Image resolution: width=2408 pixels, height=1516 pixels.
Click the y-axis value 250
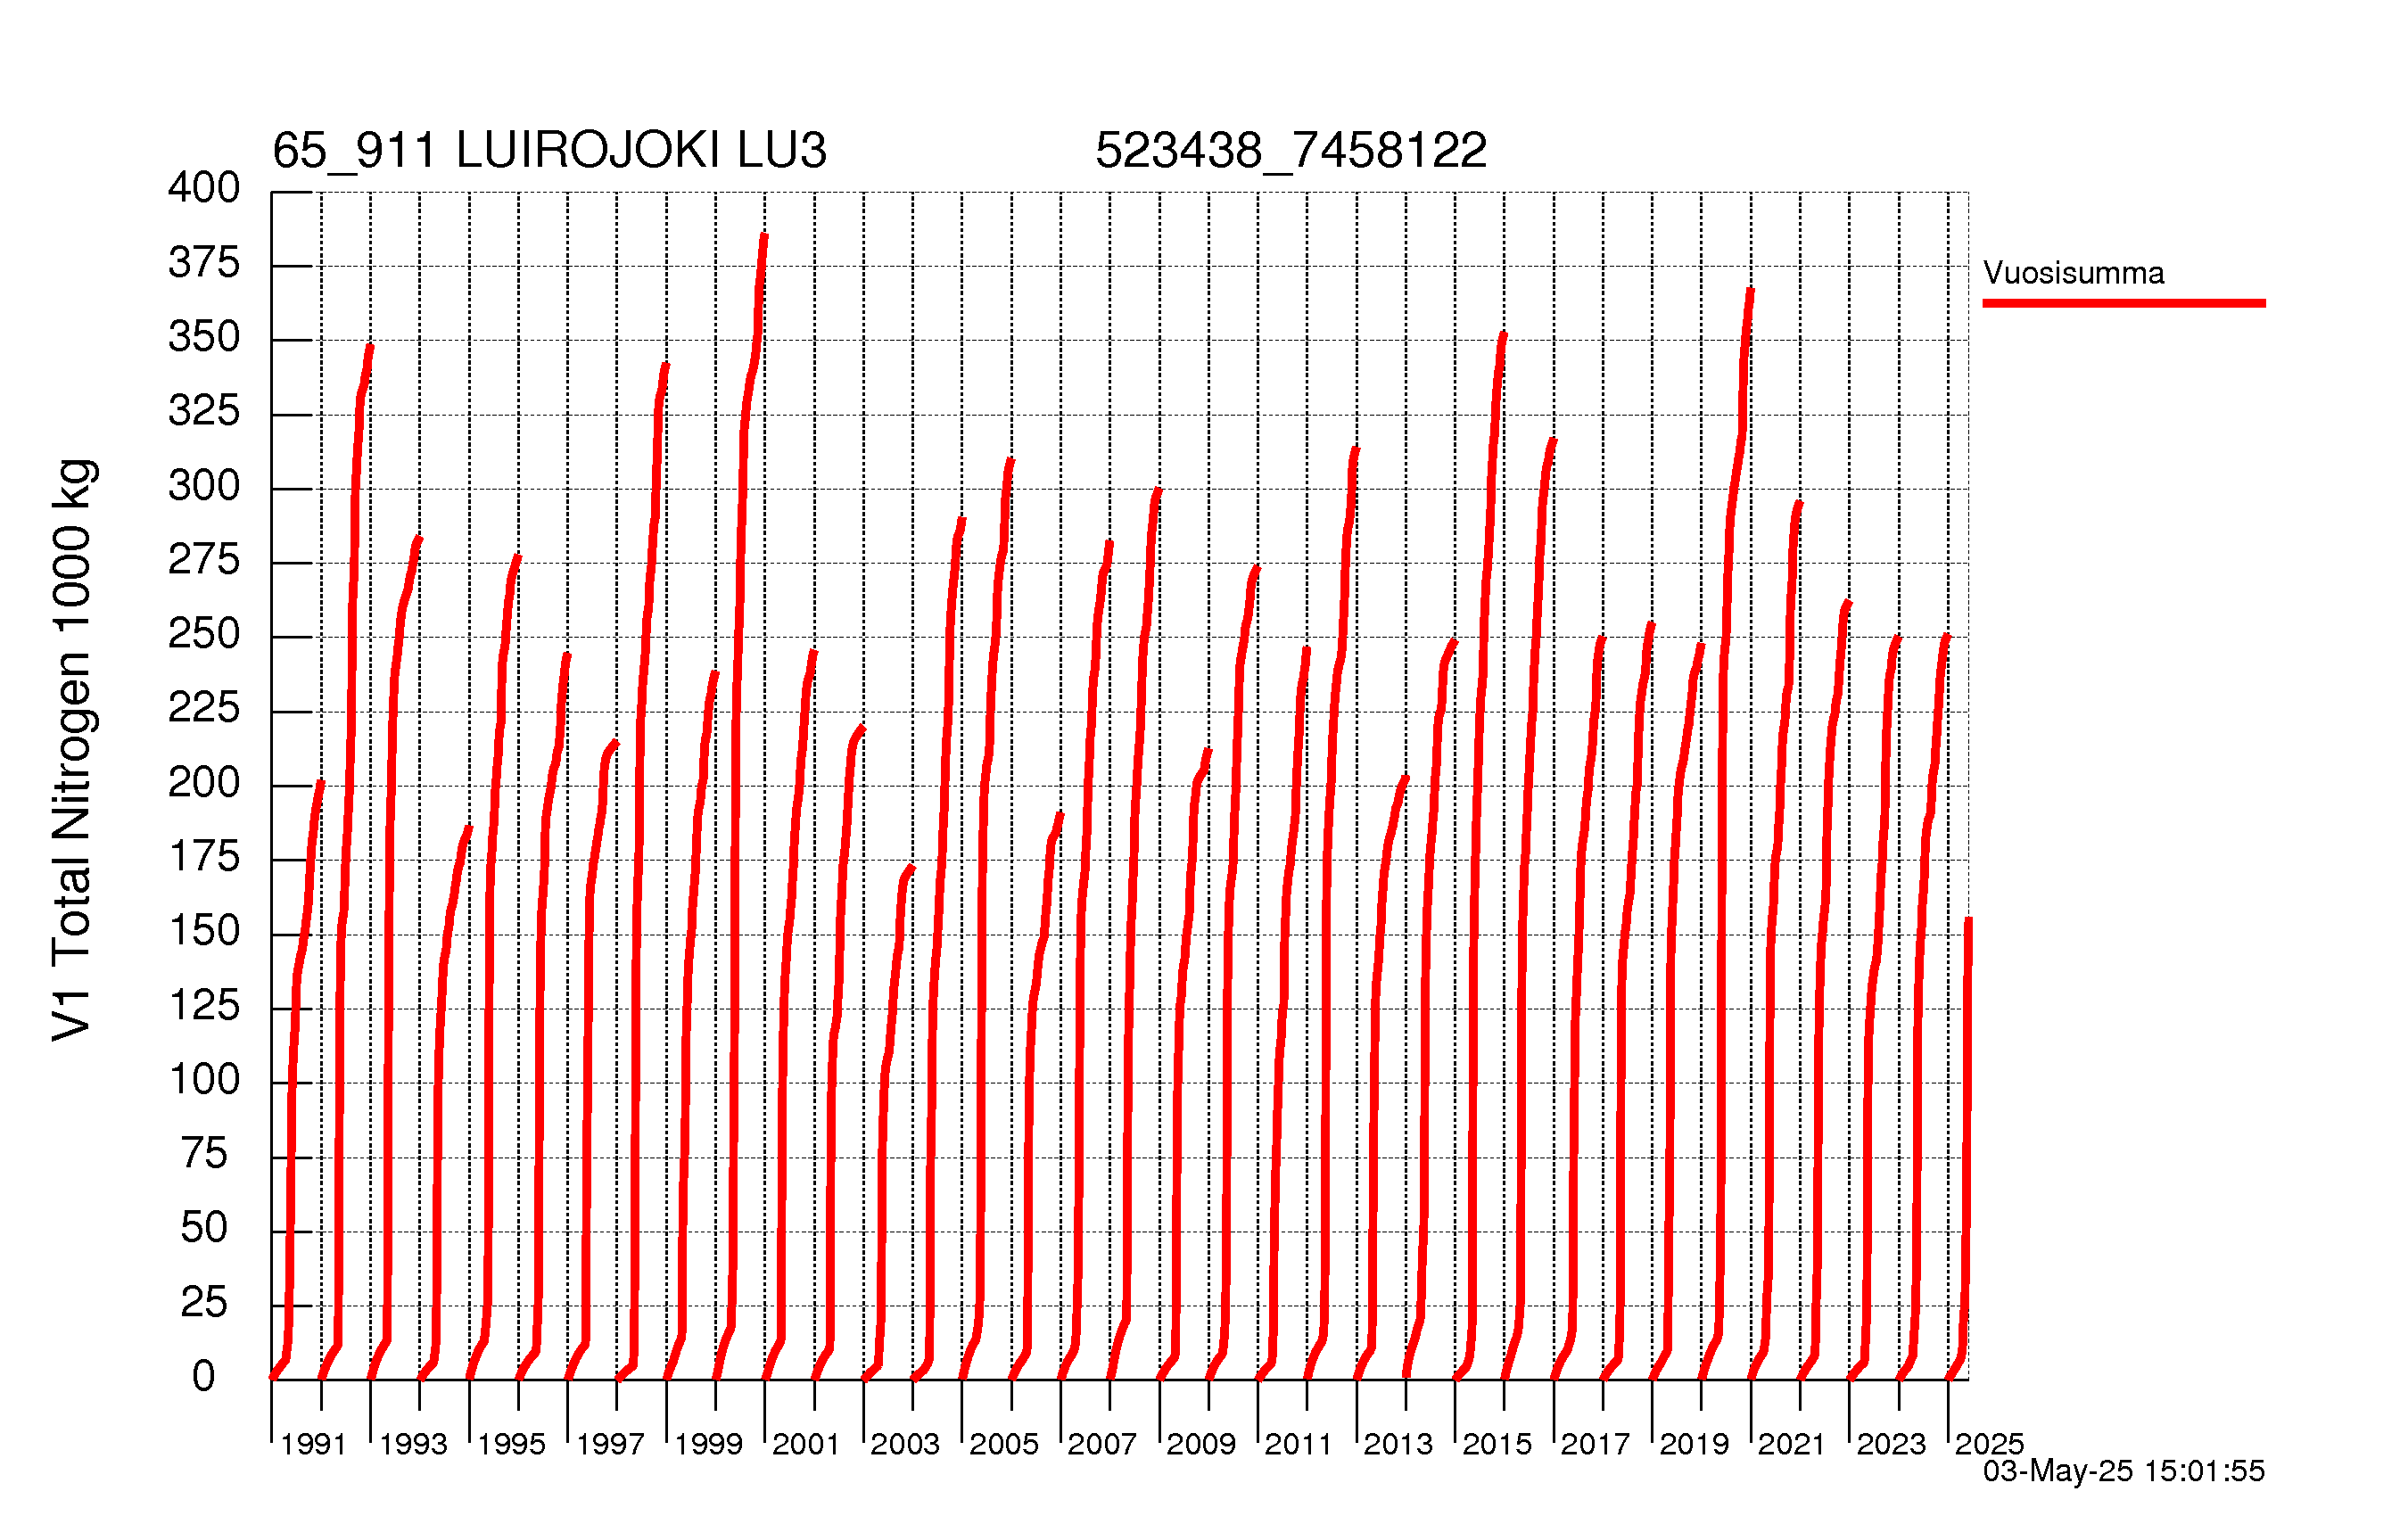click(x=204, y=634)
